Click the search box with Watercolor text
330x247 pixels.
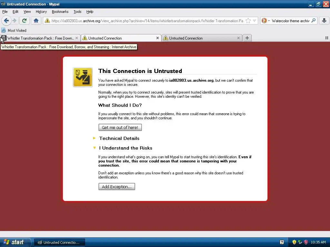coord(290,21)
